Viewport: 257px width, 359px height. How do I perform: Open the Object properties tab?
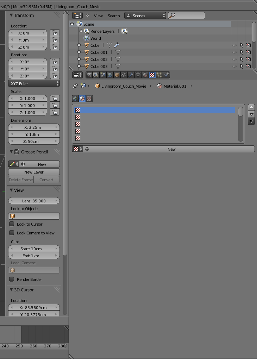click(x=117, y=75)
